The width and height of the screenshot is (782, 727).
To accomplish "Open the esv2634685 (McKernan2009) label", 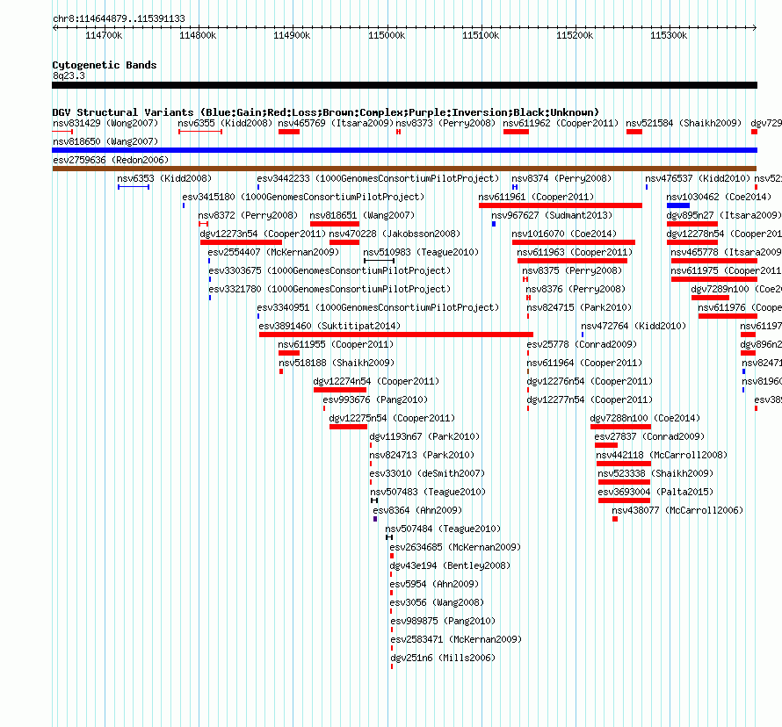I will [x=455, y=547].
